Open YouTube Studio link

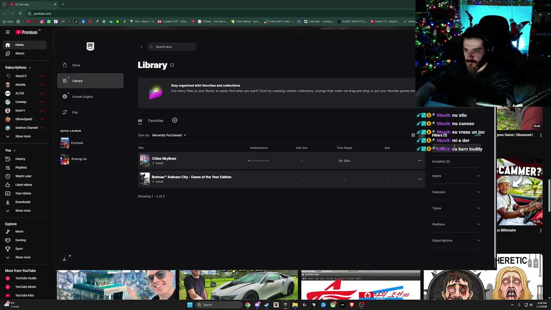pyautogui.click(x=26, y=278)
